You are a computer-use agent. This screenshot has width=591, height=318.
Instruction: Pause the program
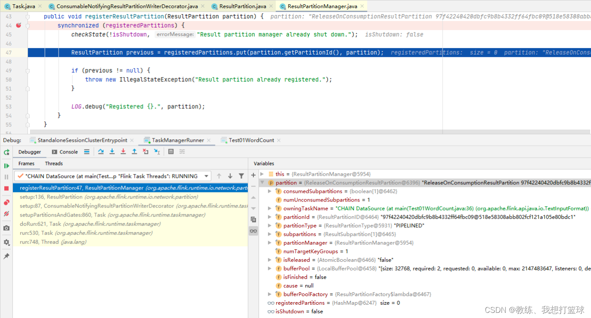pos(6,177)
